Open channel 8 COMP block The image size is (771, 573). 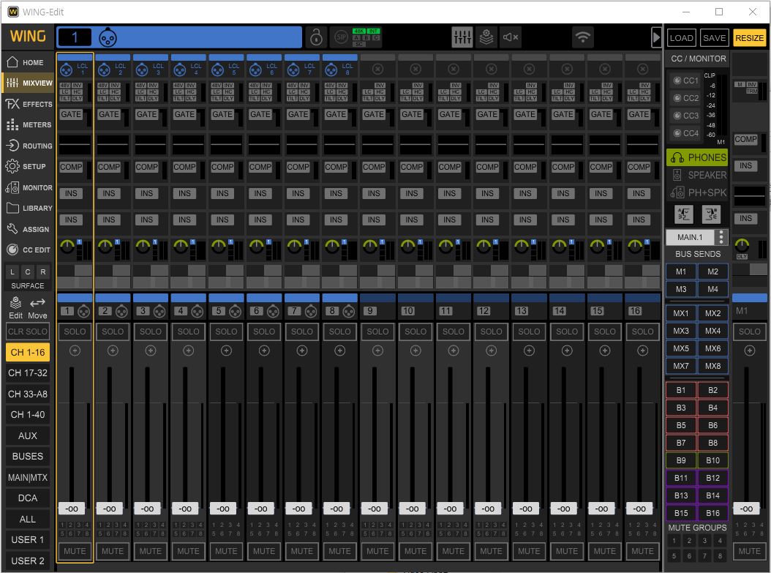click(336, 168)
